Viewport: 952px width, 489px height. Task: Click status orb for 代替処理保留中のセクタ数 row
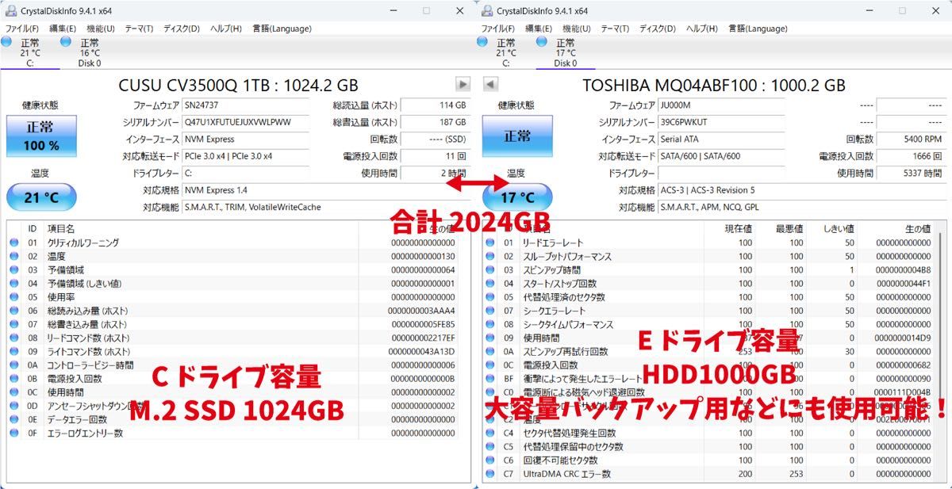coord(489,446)
